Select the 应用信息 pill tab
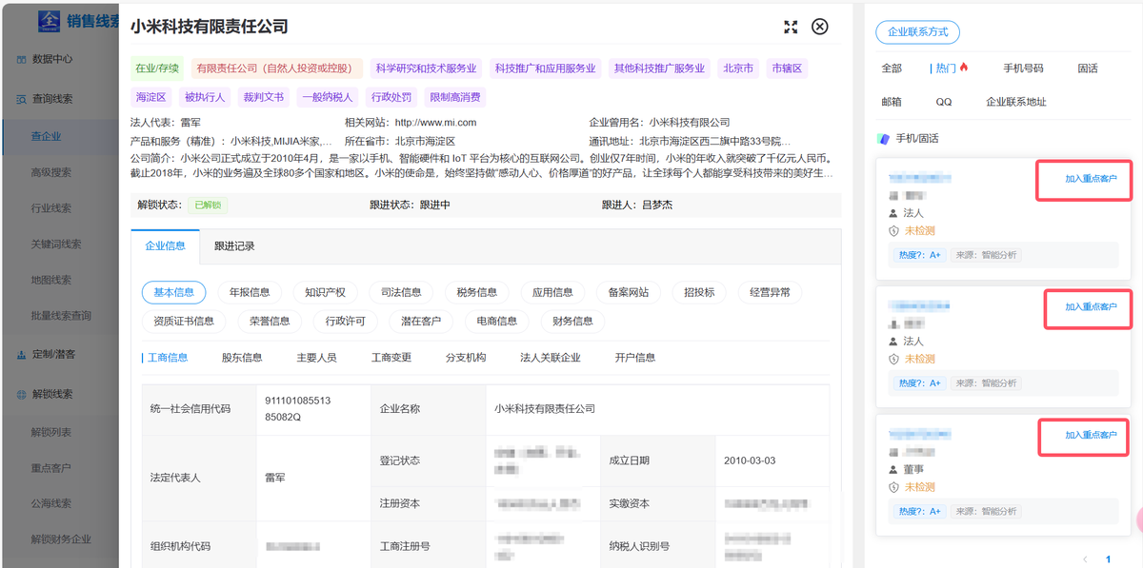Viewport: 1143px width, 568px height. (552, 293)
